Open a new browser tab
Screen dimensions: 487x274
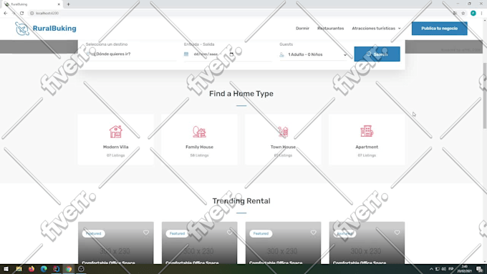pyautogui.click(x=68, y=4)
